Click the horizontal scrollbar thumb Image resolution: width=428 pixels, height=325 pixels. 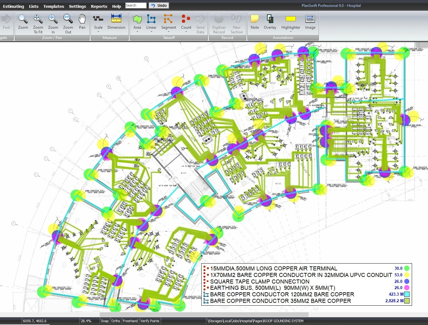tap(204, 314)
